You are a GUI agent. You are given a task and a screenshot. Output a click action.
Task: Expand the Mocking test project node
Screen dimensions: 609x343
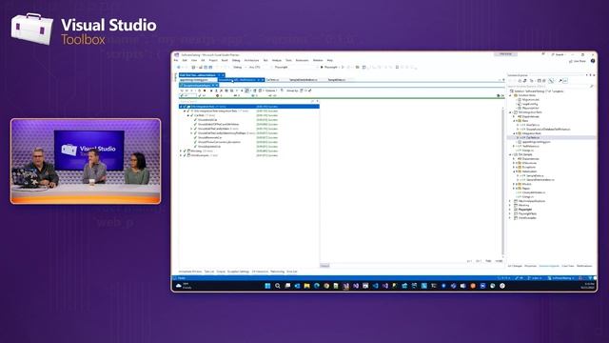(x=181, y=151)
